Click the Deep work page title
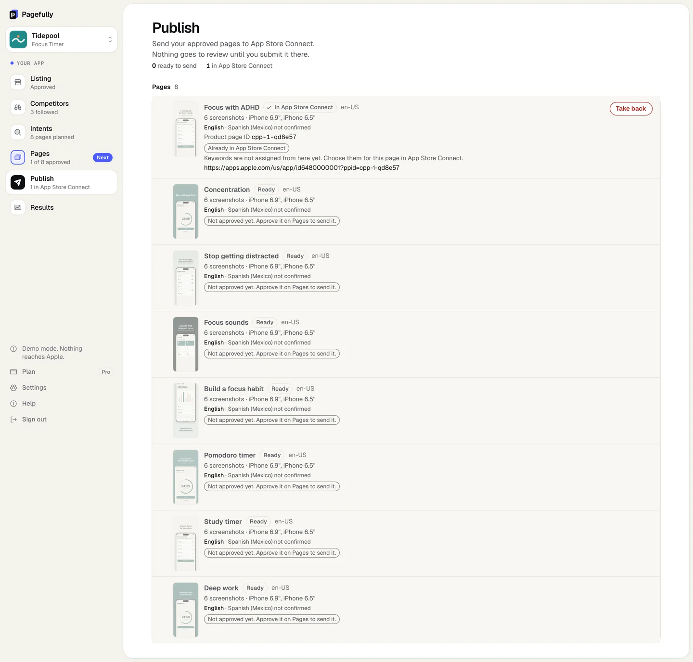 tap(221, 588)
